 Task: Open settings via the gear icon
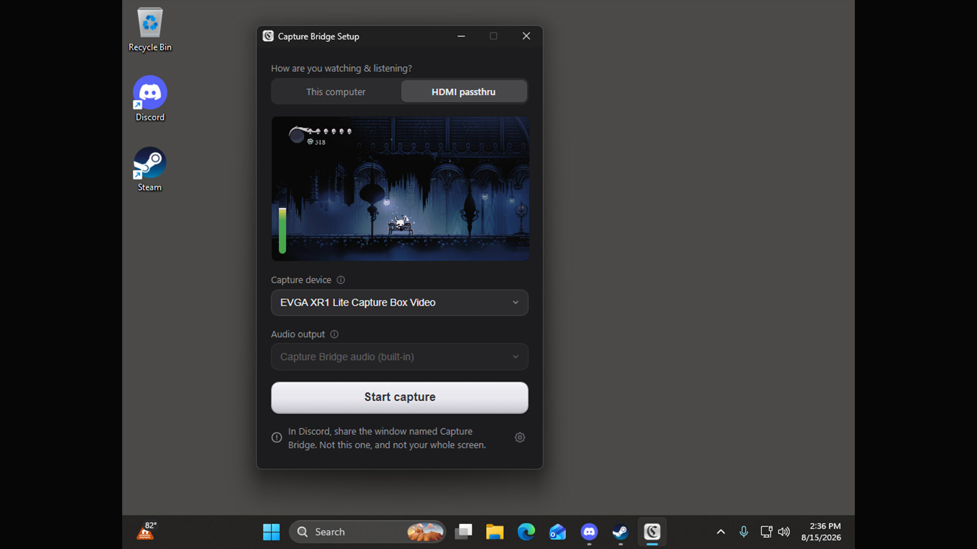point(520,437)
